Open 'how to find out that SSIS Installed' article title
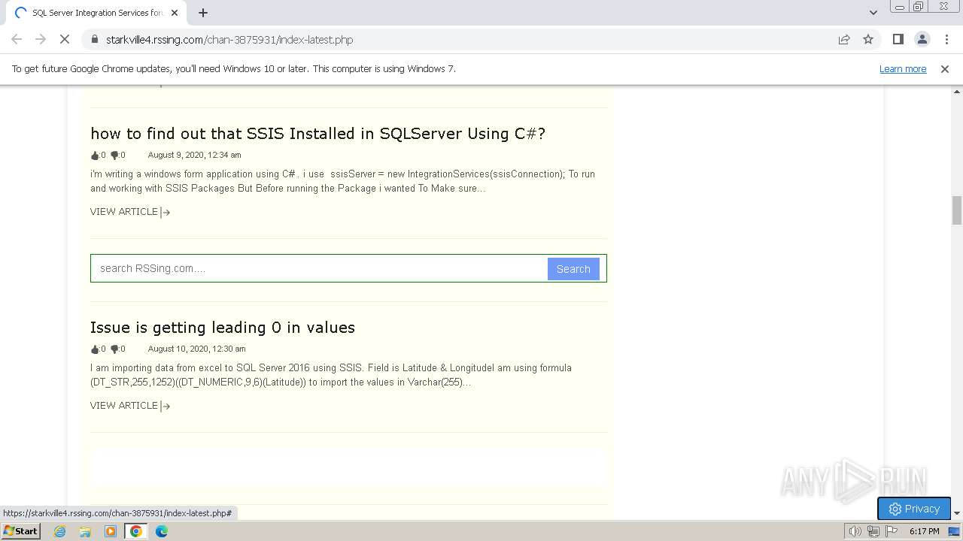 [x=317, y=134]
